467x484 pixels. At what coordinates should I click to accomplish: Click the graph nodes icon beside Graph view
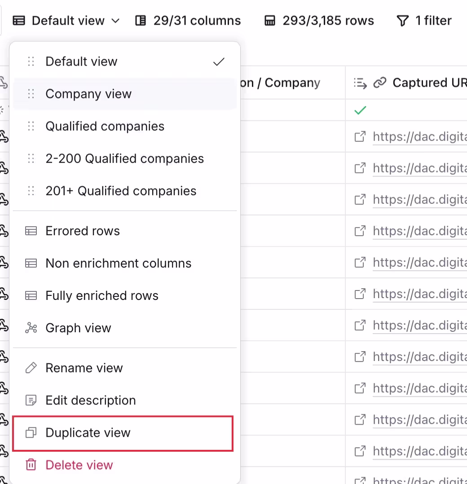31,328
